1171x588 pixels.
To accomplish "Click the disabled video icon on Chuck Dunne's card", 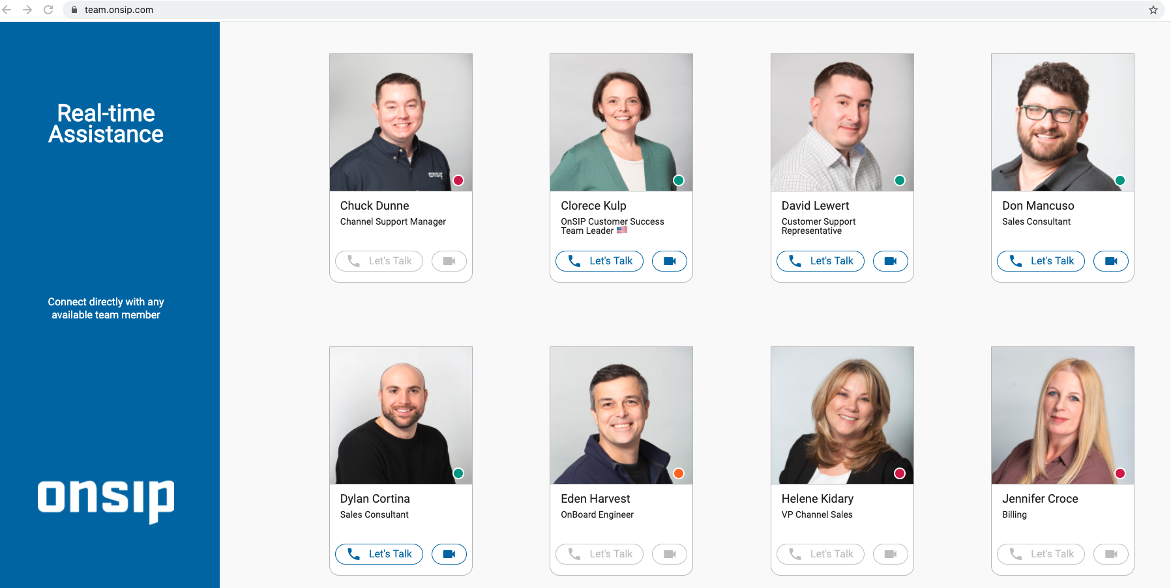I will click(x=449, y=261).
